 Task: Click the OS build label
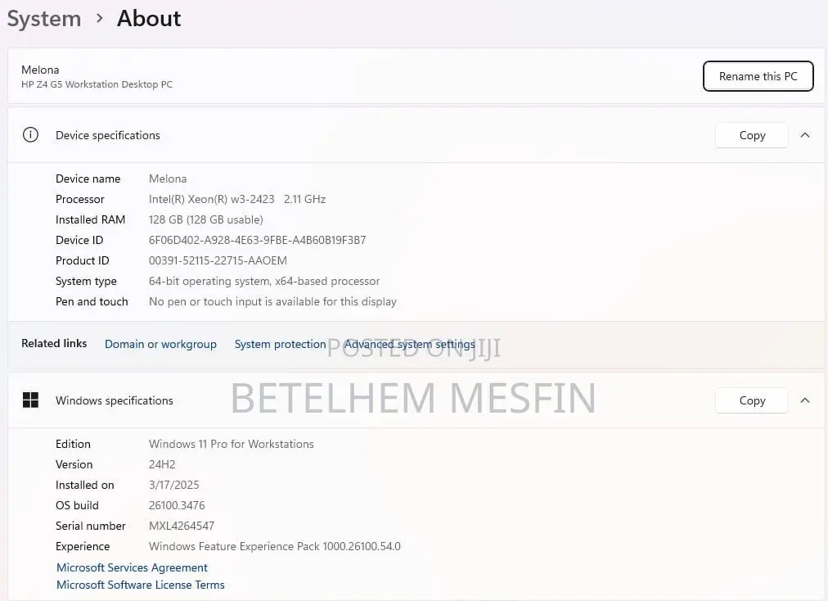tap(77, 505)
